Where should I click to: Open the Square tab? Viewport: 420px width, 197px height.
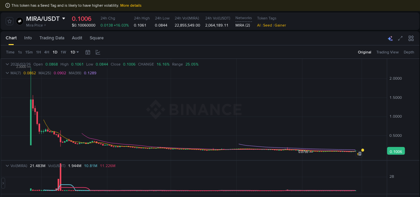pyautogui.click(x=96, y=38)
